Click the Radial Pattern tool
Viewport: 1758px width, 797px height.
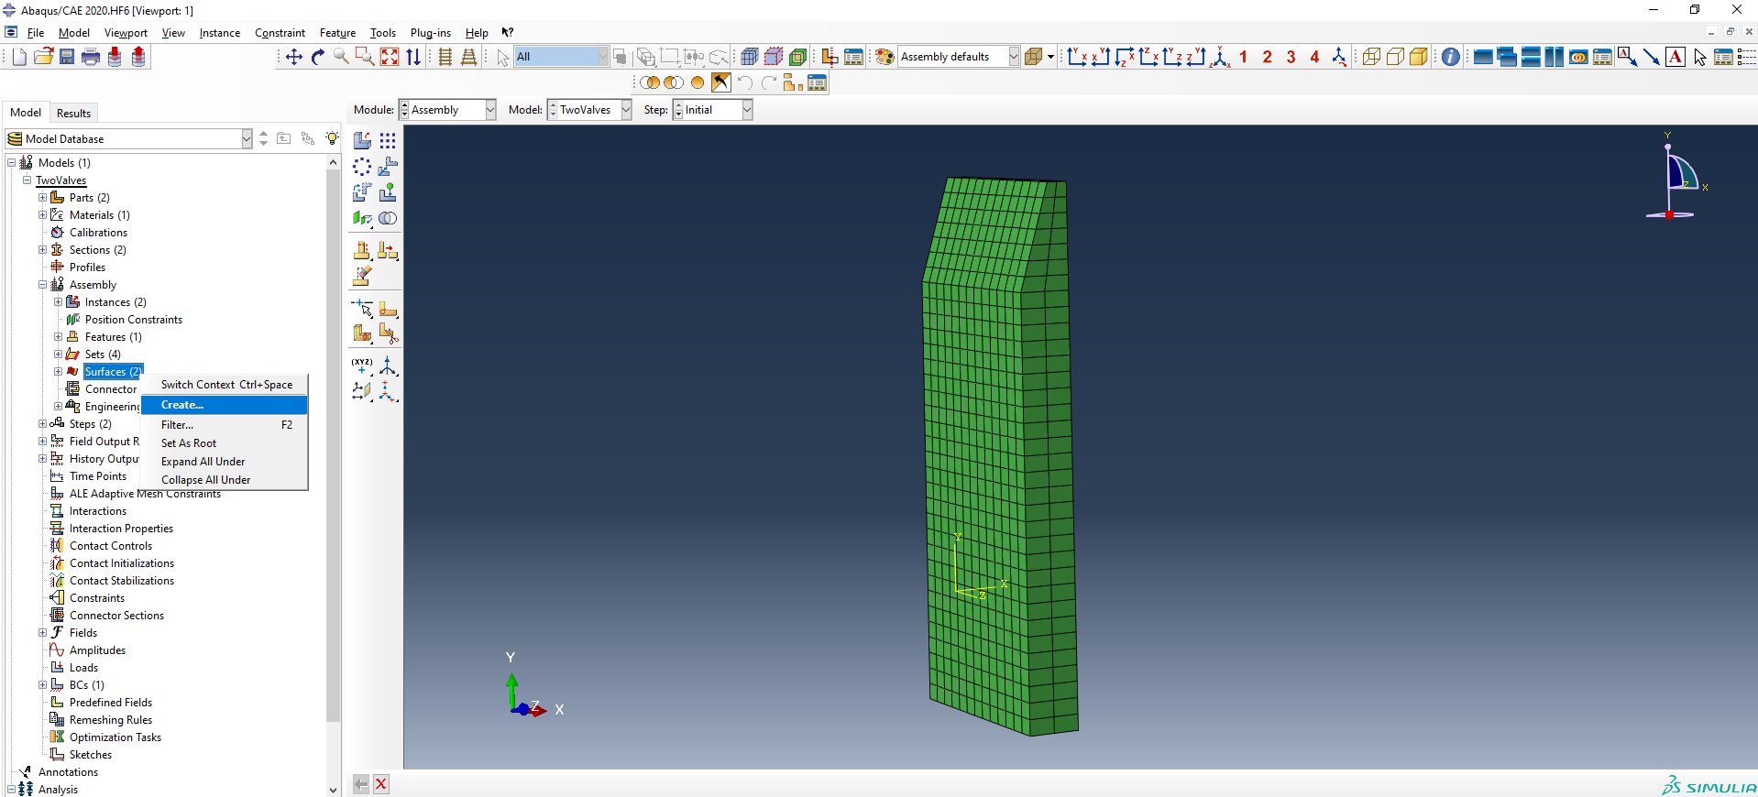(362, 167)
